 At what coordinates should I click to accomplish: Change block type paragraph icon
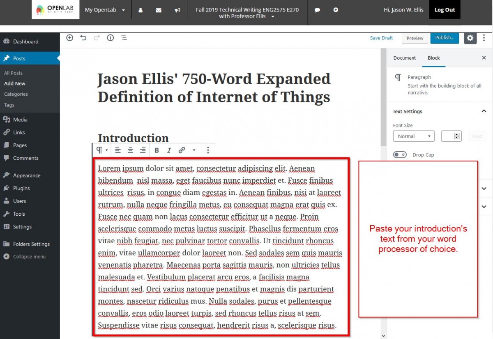click(x=102, y=150)
